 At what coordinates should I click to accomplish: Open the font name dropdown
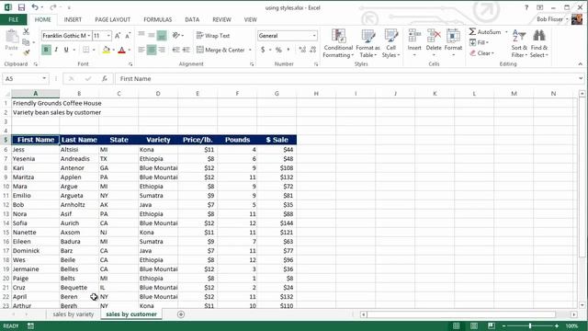coord(89,36)
